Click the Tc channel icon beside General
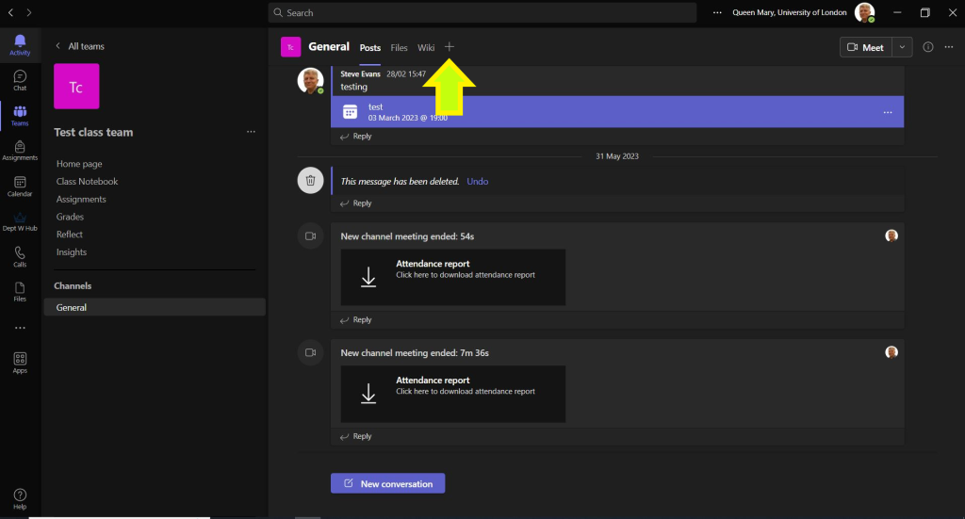965x519 pixels. 290,47
